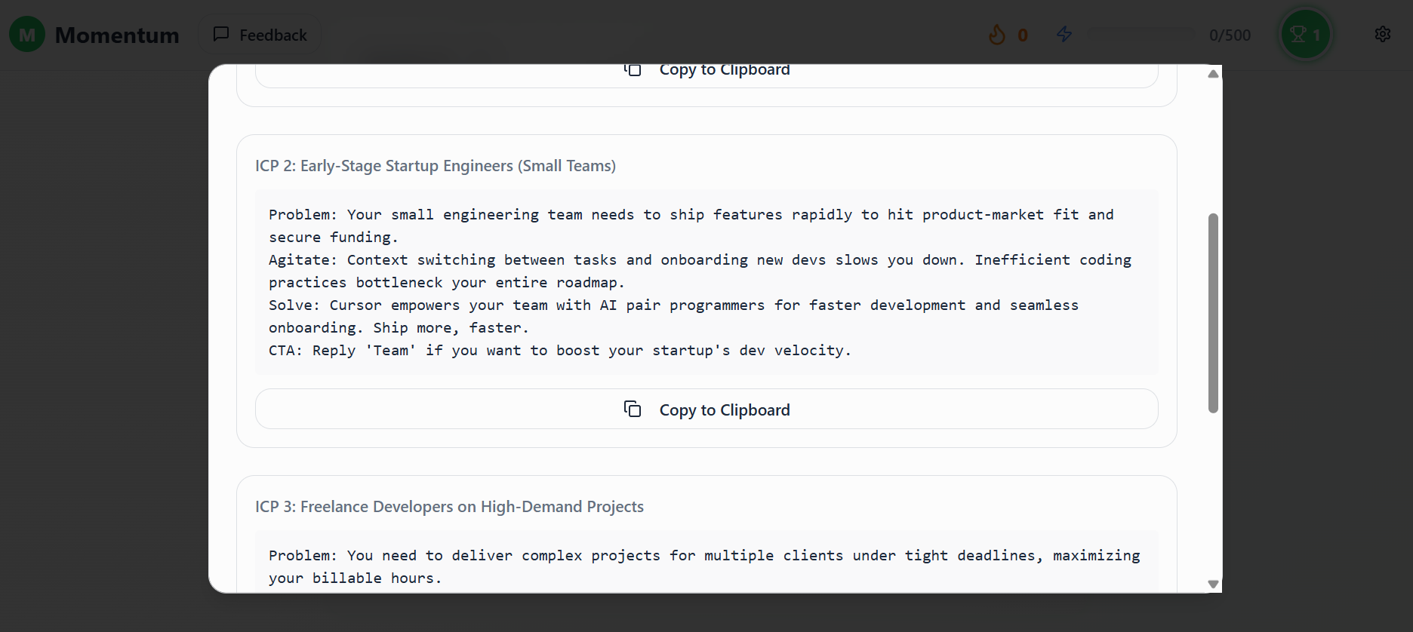The image size is (1413, 632).
Task: Click the streak count 0 number
Action: (1023, 35)
